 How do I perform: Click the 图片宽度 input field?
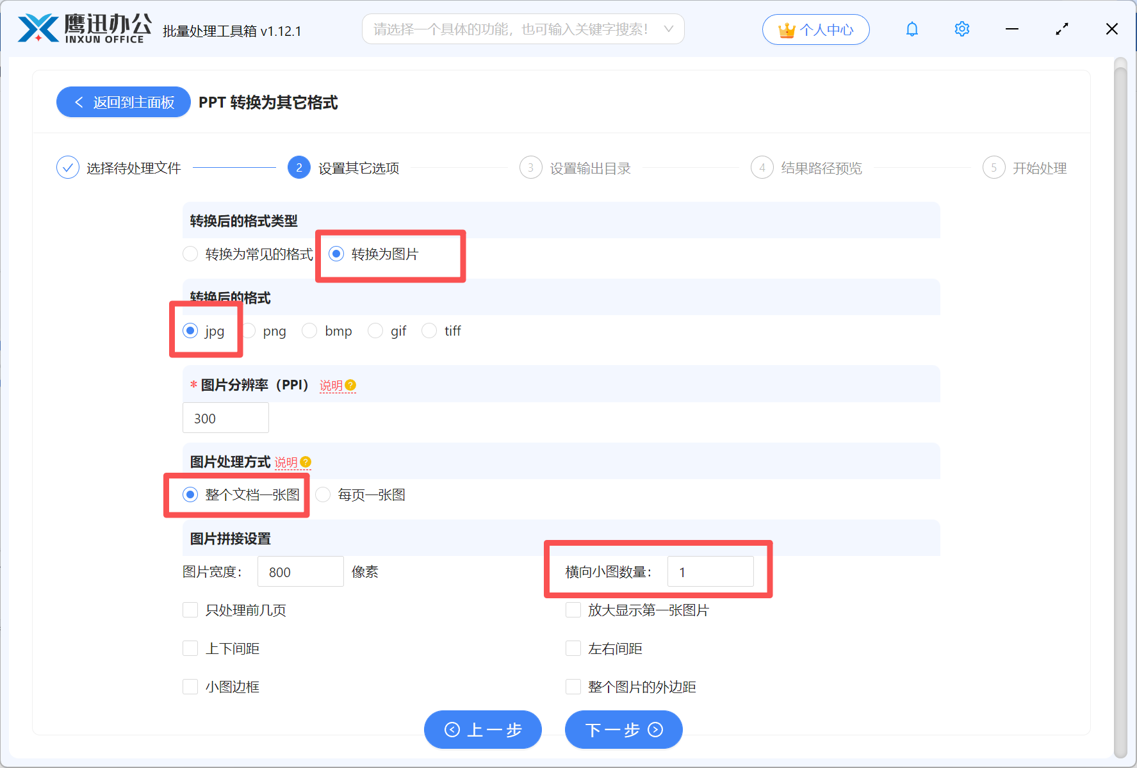coord(300,571)
